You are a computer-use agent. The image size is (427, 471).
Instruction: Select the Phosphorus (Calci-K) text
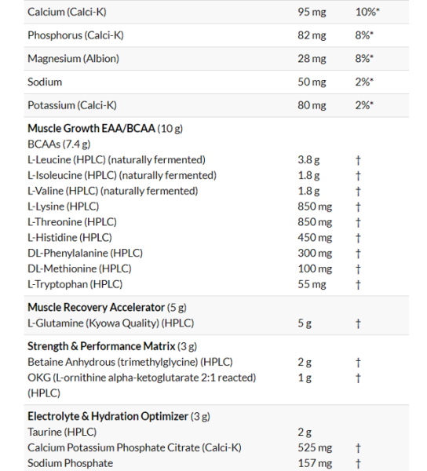[75, 35]
